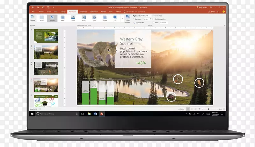The width and height of the screenshot is (255, 147).
Task: Select the Wipe transition
Action: tap(84, 18)
